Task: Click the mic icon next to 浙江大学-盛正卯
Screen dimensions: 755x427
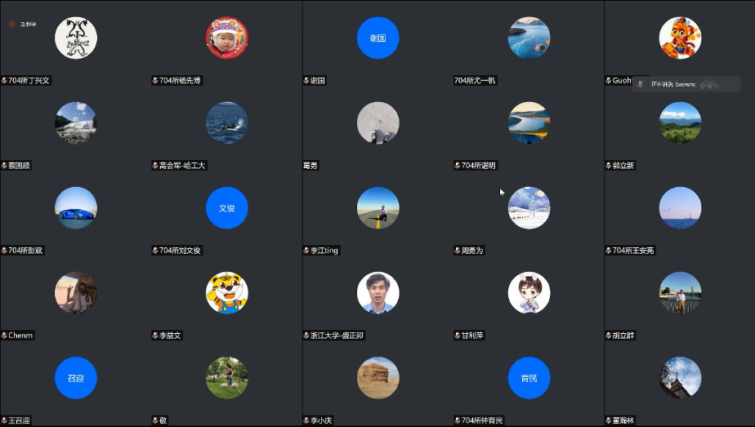Action: 306,336
